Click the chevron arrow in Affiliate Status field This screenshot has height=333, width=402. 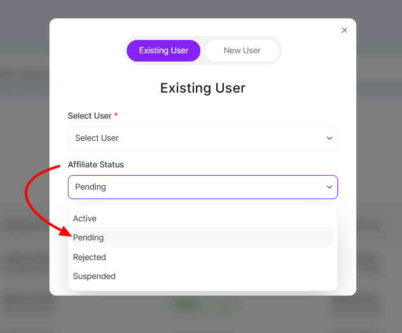tap(329, 187)
